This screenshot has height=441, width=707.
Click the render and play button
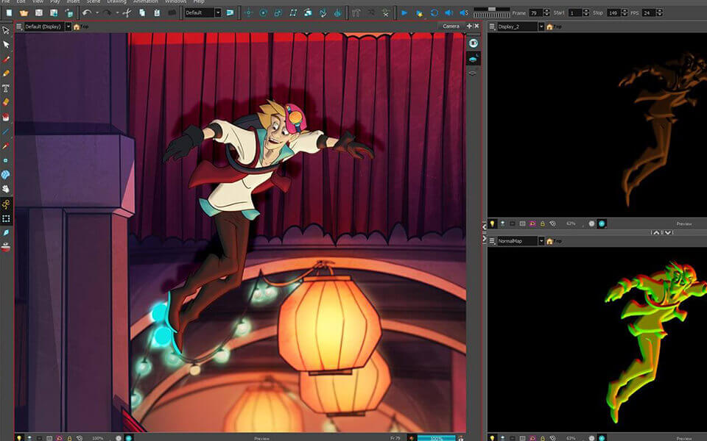(419, 13)
